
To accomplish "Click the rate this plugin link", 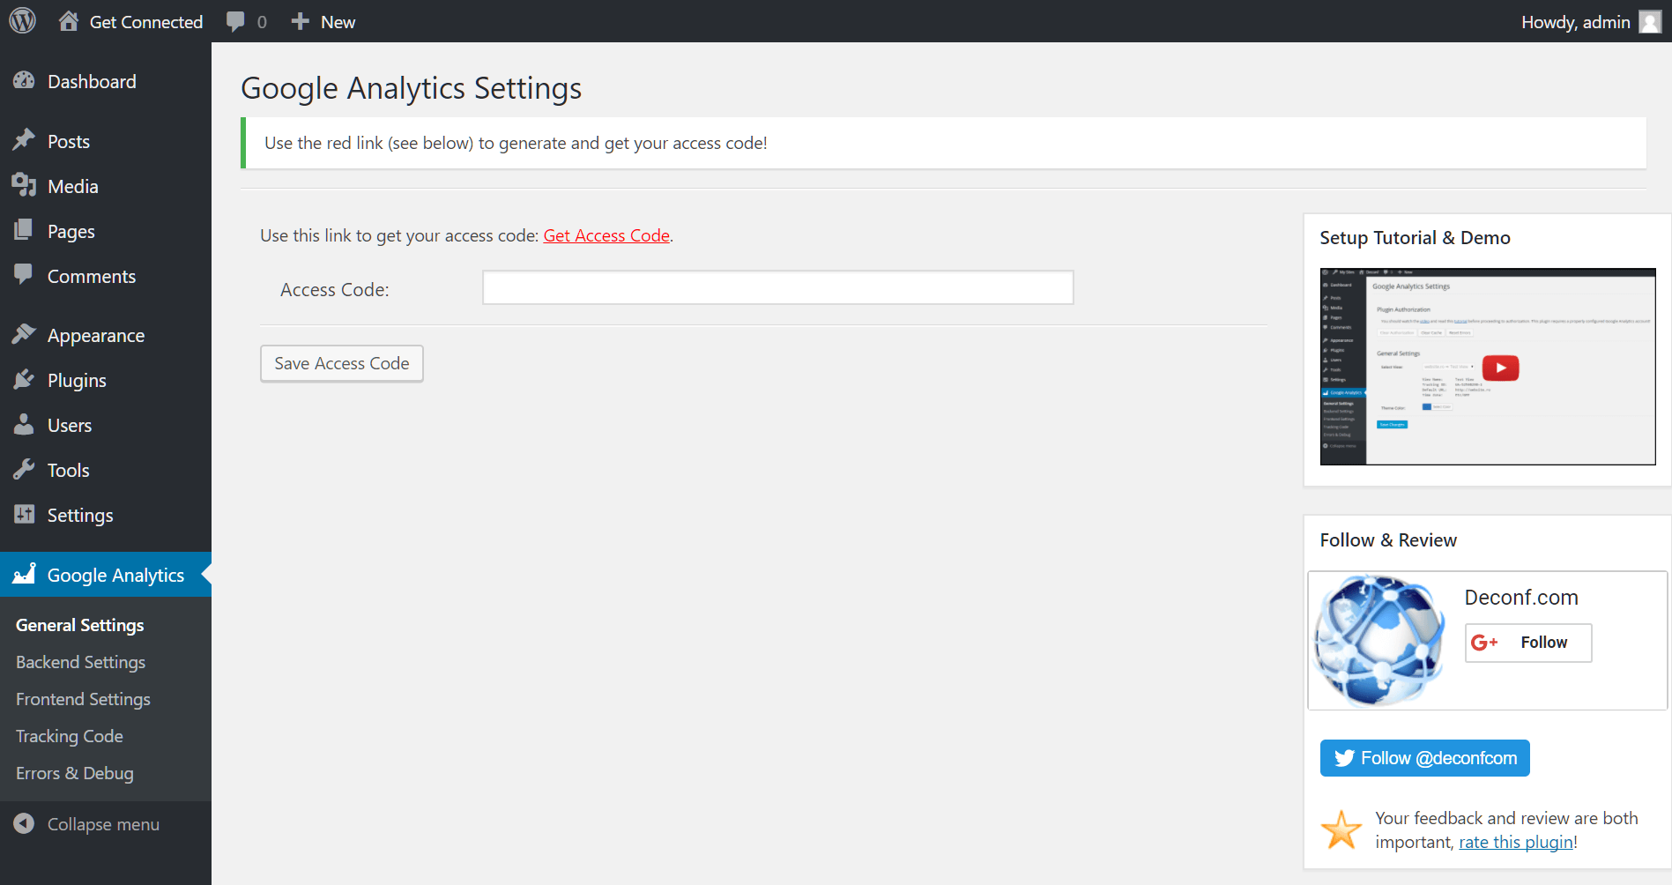I will coord(1516,842).
